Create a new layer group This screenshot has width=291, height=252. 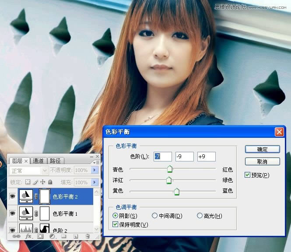[x=64, y=236]
